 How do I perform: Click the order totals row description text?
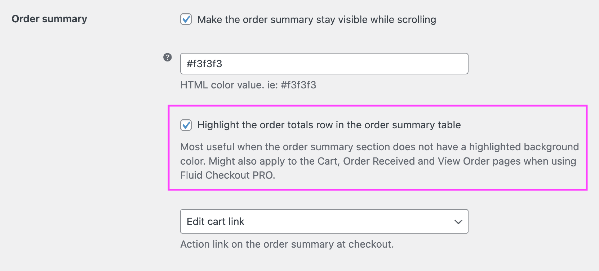click(379, 161)
